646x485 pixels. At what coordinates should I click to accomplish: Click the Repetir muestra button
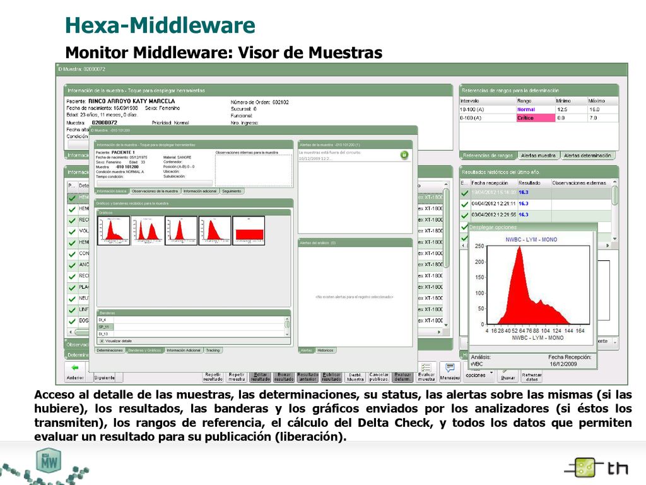[237, 376]
